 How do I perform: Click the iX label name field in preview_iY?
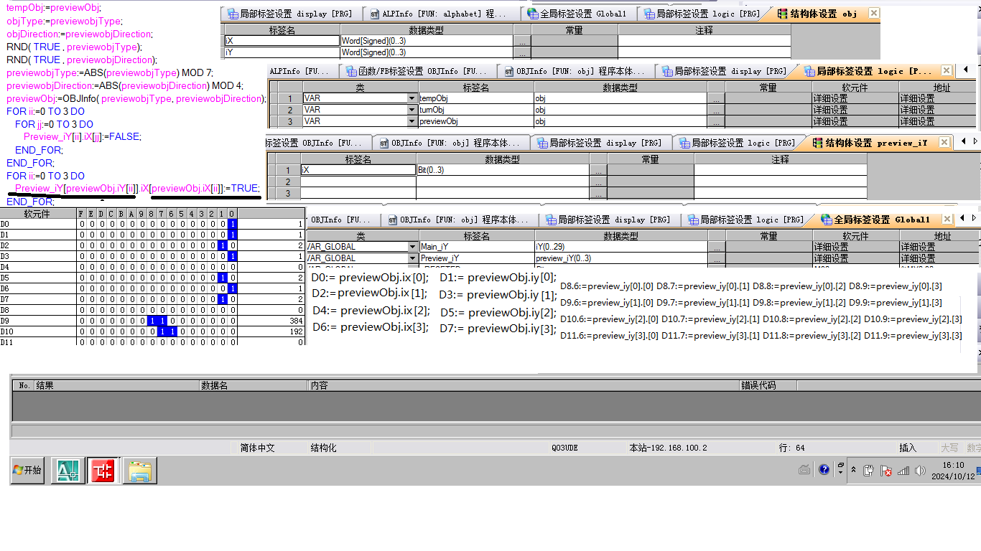pyautogui.click(x=358, y=171)
